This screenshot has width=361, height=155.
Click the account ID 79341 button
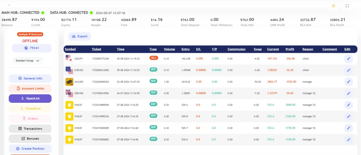[x=32, y=48]
